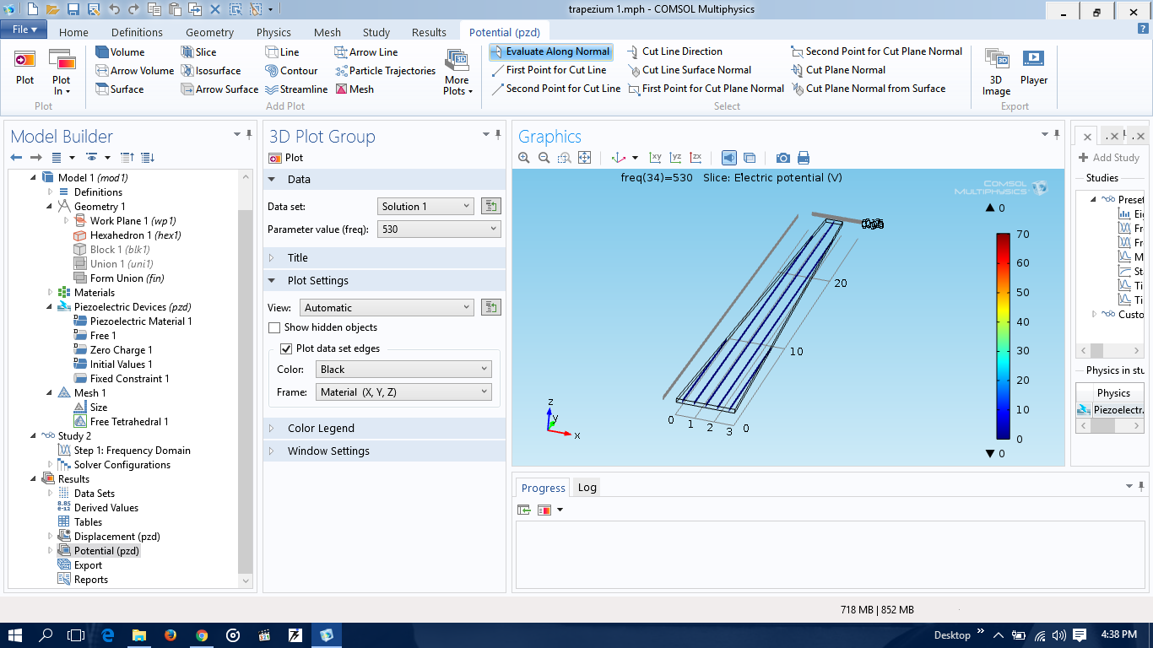Enable Show hidden objects checkbox
1153x648 pixels.
pyautogui.click(x=274, y=327)
